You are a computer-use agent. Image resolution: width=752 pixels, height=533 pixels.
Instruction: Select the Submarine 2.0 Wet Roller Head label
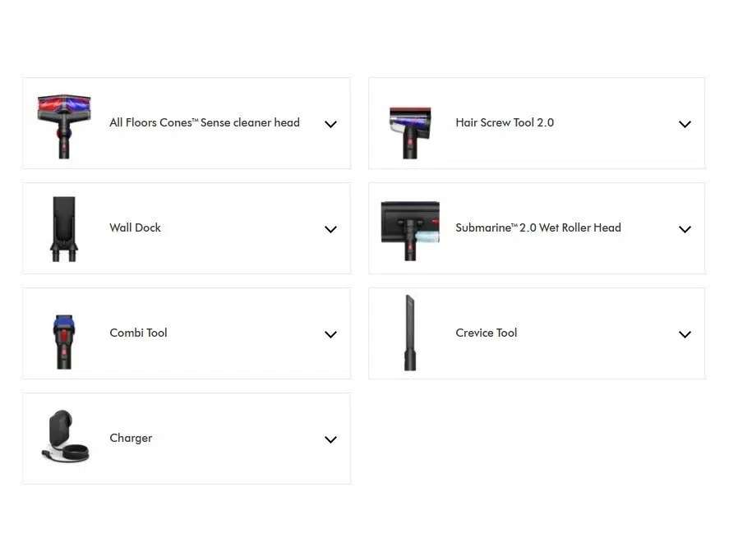[538, 227]
